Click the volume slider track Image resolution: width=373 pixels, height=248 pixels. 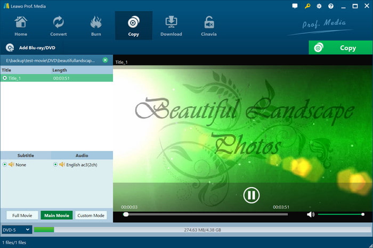point(340,214)
